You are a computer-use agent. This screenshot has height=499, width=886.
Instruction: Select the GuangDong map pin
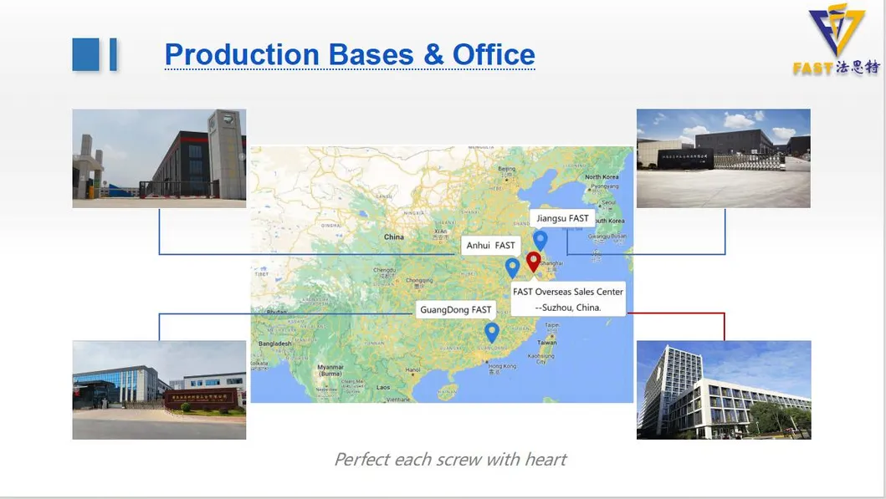coord(492,331)
